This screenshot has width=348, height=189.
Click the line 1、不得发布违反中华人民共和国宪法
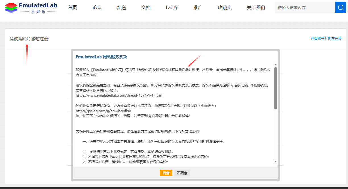pyautogui.click(x=146, y=157)
